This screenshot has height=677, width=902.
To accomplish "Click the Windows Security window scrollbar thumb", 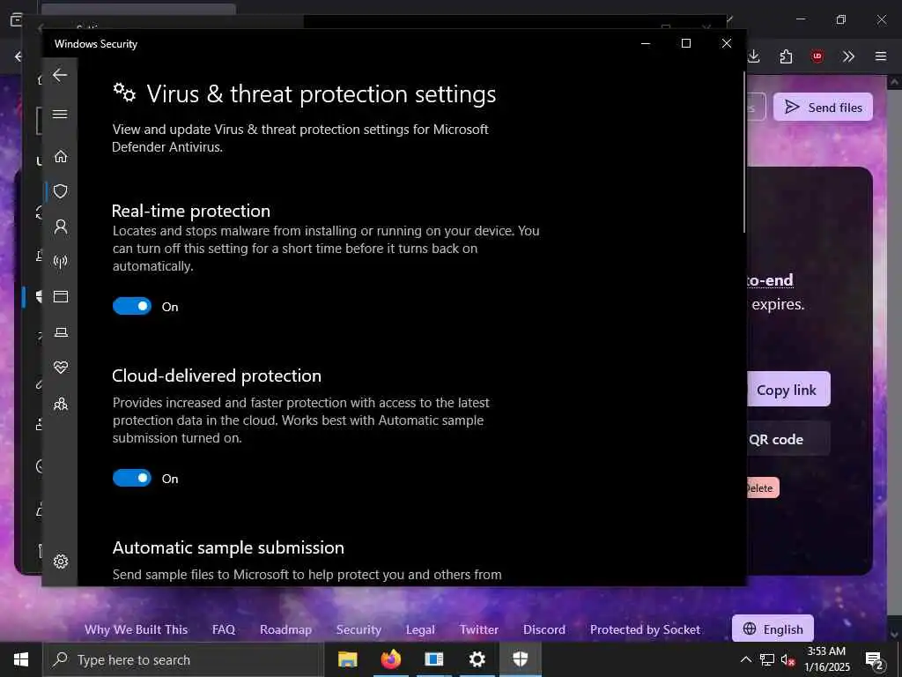I will 743,153.
